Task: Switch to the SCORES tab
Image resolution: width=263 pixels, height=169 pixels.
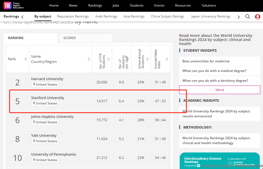Action: [86, 38]
